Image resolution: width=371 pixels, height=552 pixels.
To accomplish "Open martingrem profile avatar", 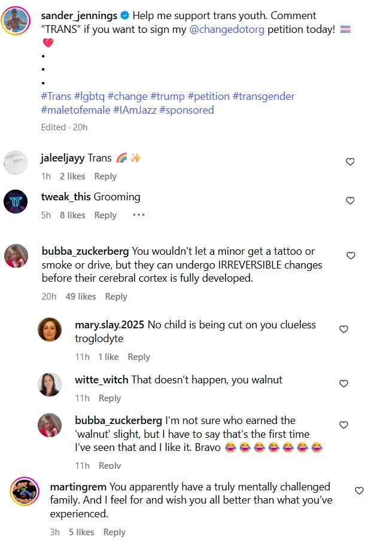I will click(25, 491).
